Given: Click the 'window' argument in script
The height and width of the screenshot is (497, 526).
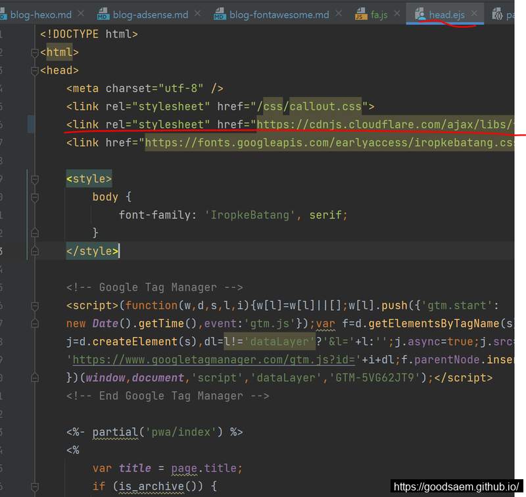Looking at the screenshot, I should (105, 378).
